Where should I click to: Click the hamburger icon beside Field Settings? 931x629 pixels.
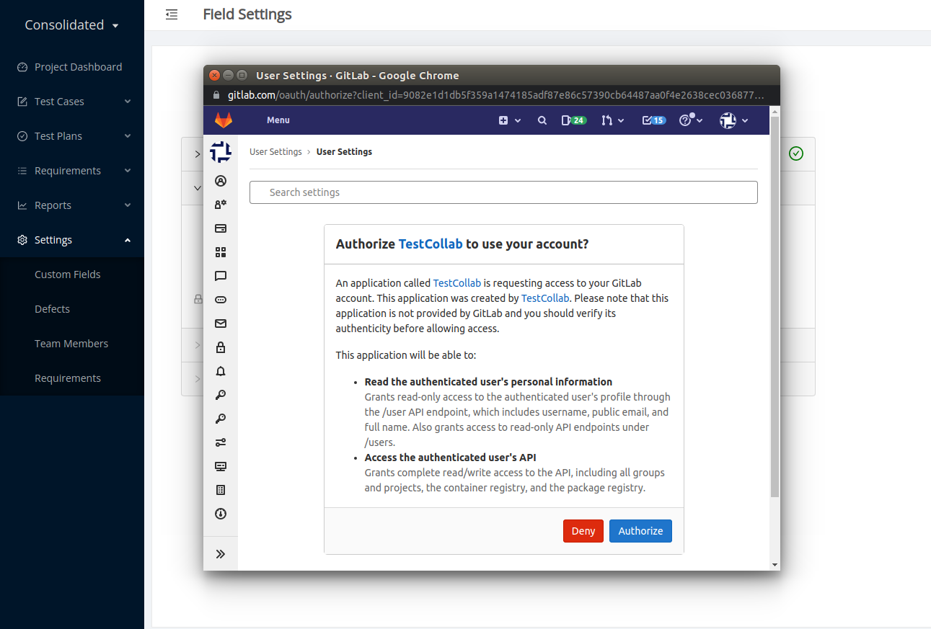pos(172,14)
